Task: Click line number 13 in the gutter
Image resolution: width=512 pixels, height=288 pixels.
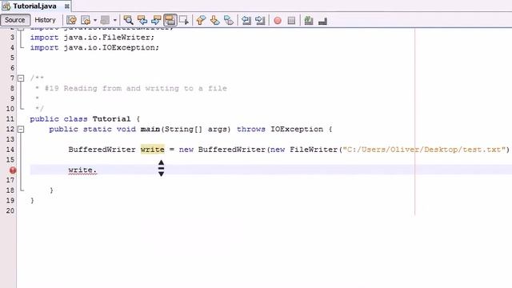Action: pyautogui.click(x=10, y=139)
